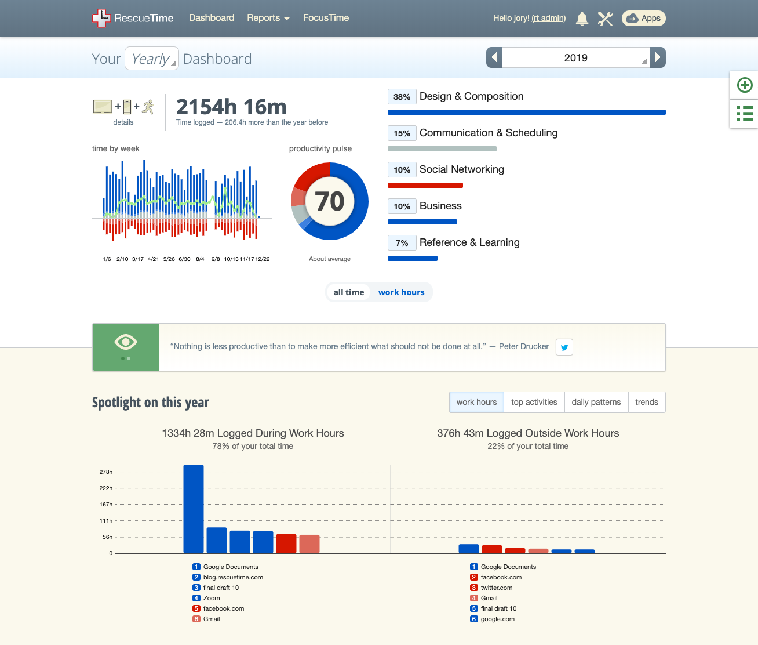Switch to the top activities tab

pyautogui.click(x=534, y=402)
